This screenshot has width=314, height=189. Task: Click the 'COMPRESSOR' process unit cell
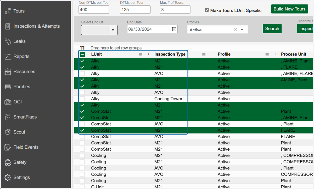[297, 174]
